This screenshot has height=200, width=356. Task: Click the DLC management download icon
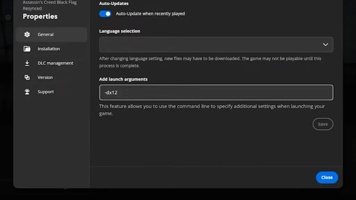pyautogui.click(x=27, y=63)
